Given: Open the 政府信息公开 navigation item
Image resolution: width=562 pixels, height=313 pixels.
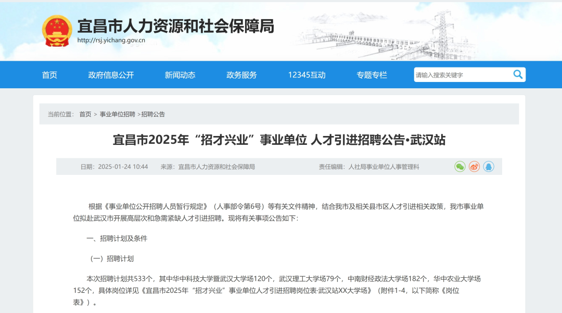Looking at the screenshot, I should (111, 75).
